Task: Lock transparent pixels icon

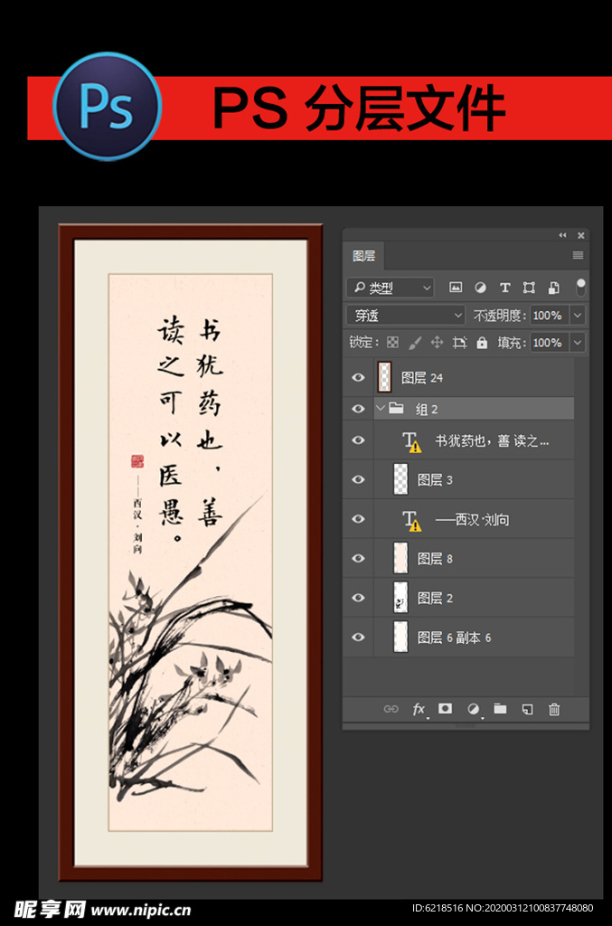Action: click(392, 343)
